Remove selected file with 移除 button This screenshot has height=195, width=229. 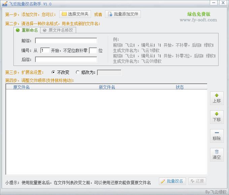click(x=217, y=136)
